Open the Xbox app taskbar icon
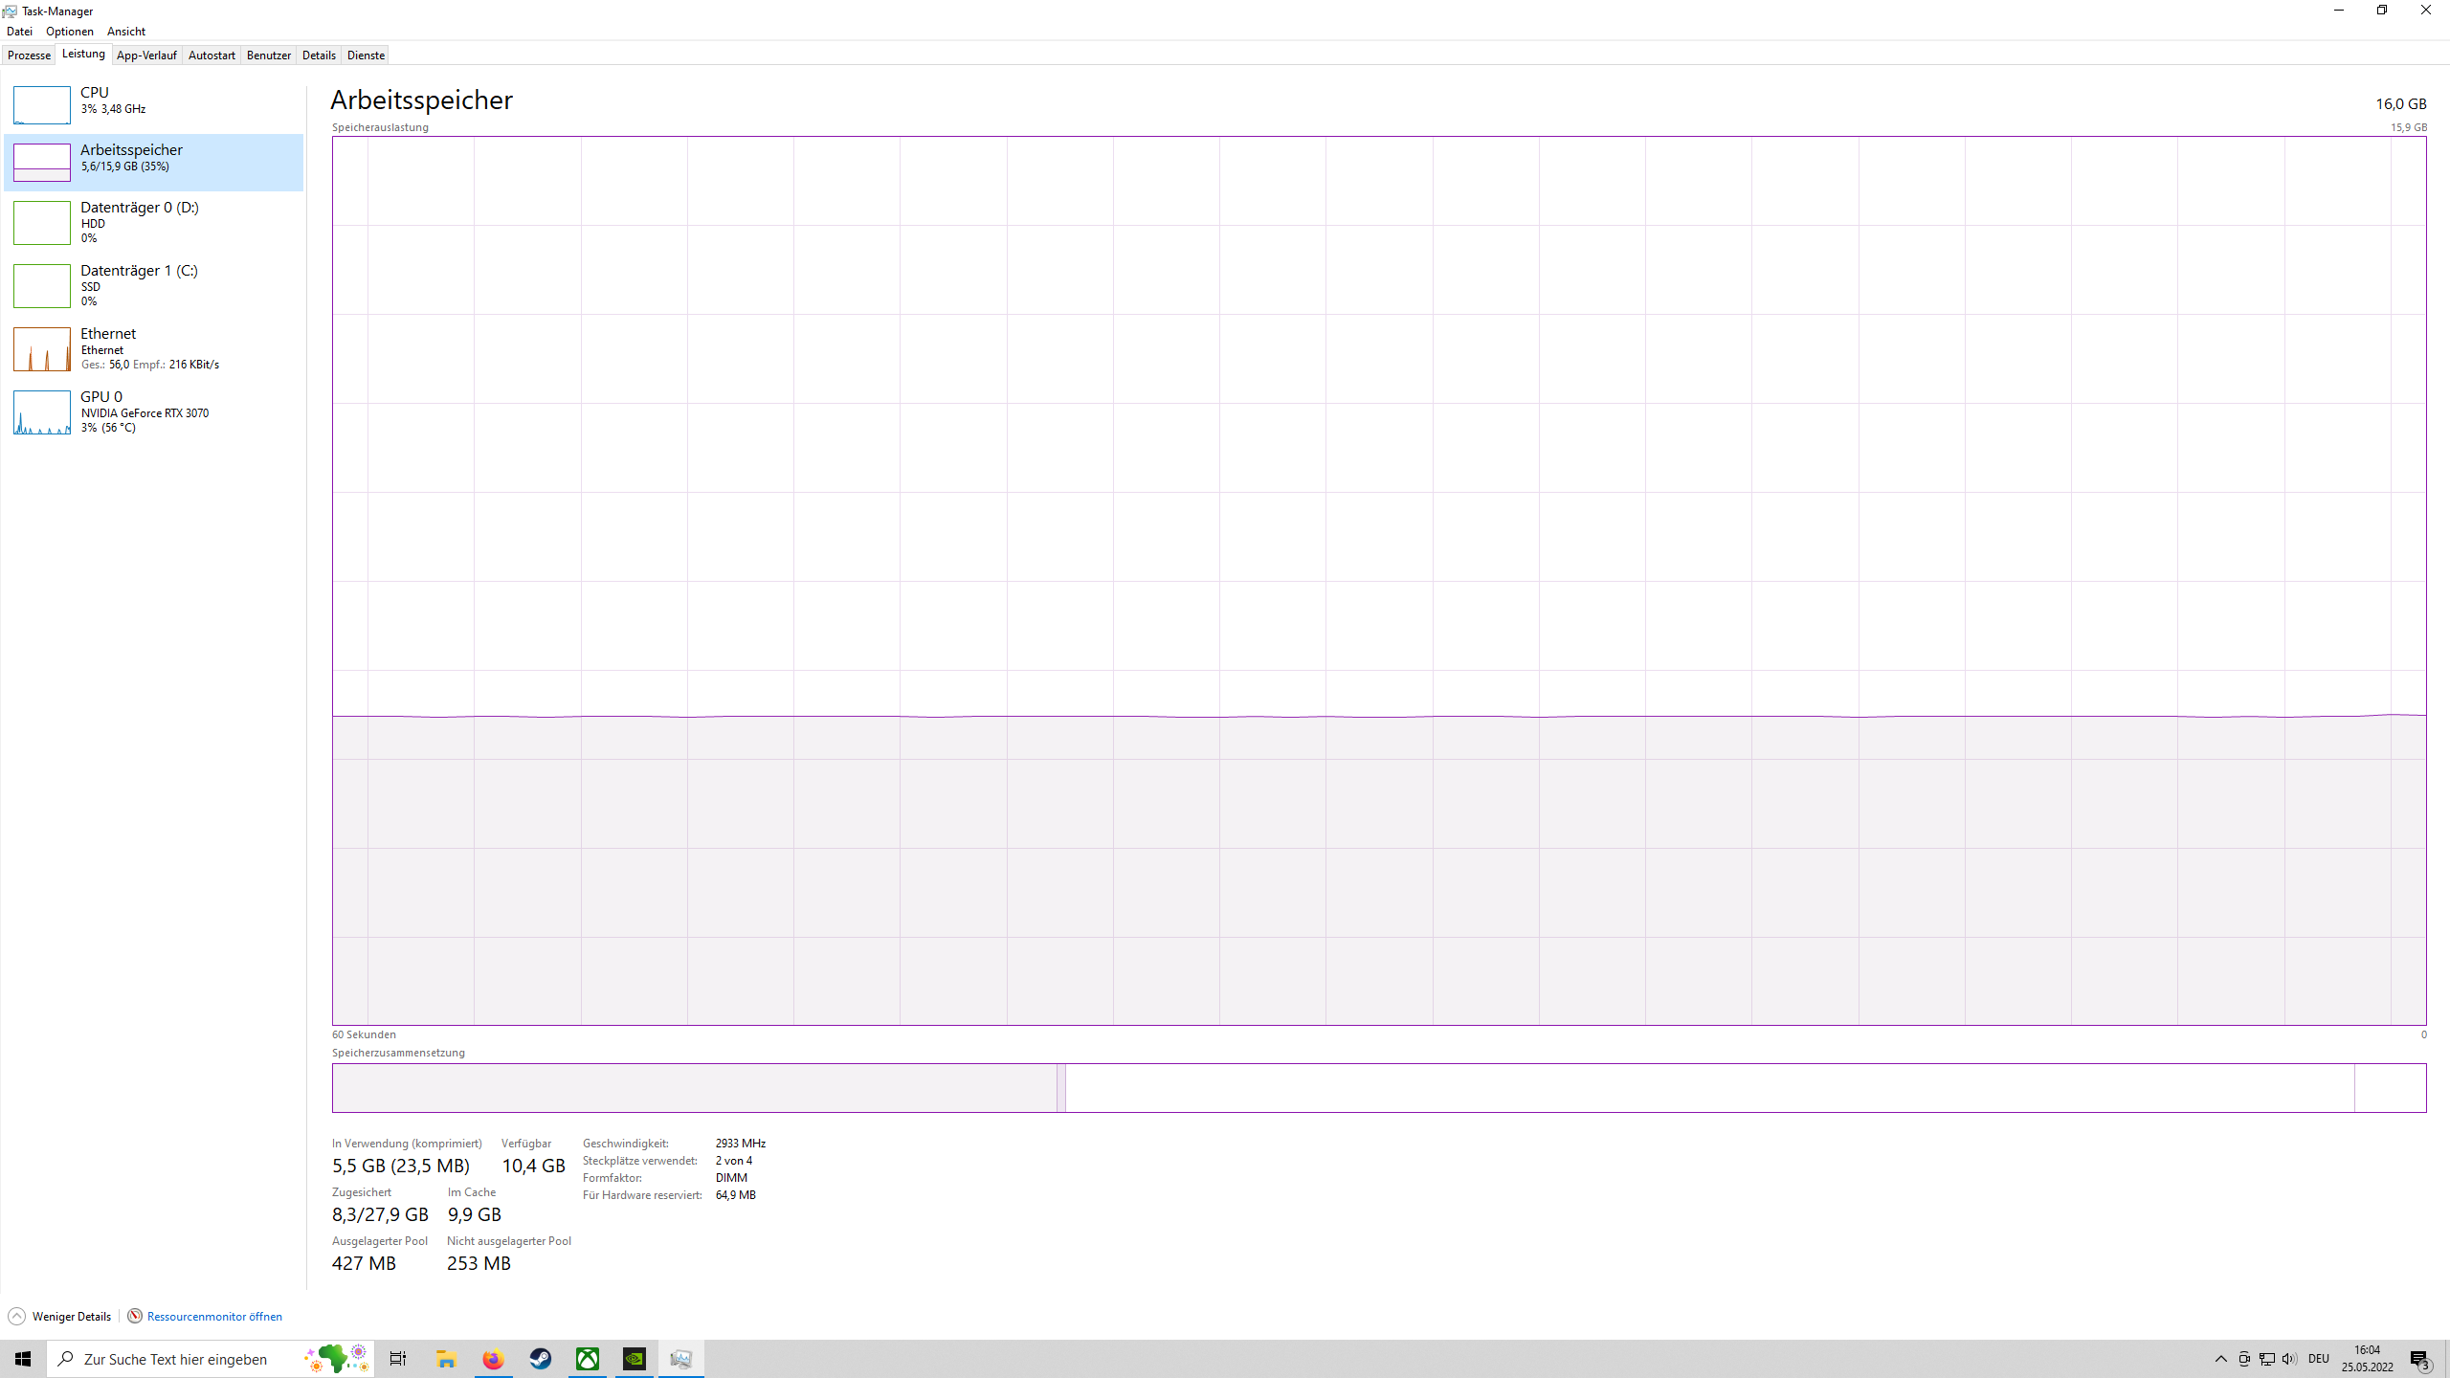 (x=588, y=1359)
